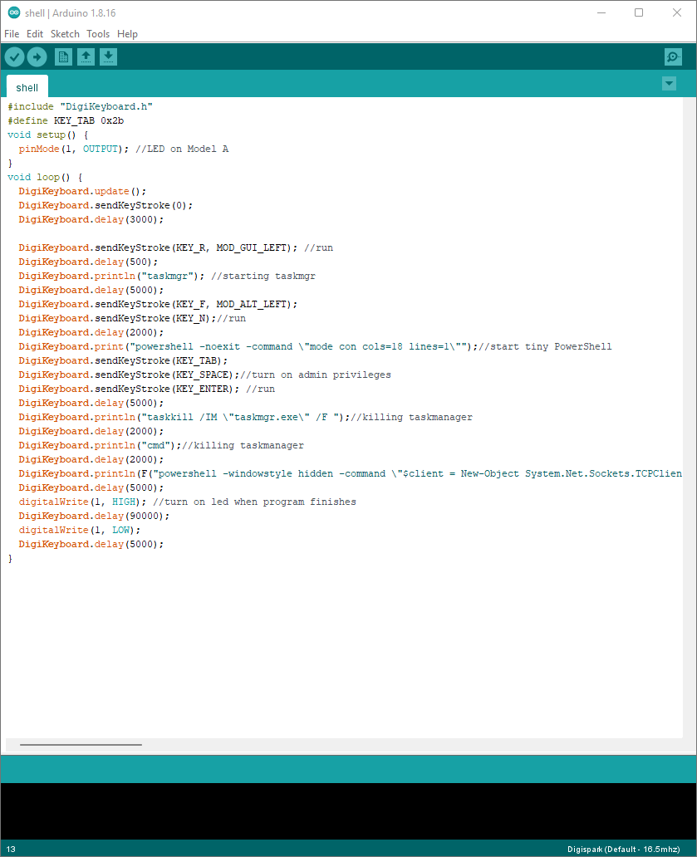Image resolution: width=697 pixels, height=857 pixels.
Task: Close the Arduino window
Action: click(x=677, y=12)
